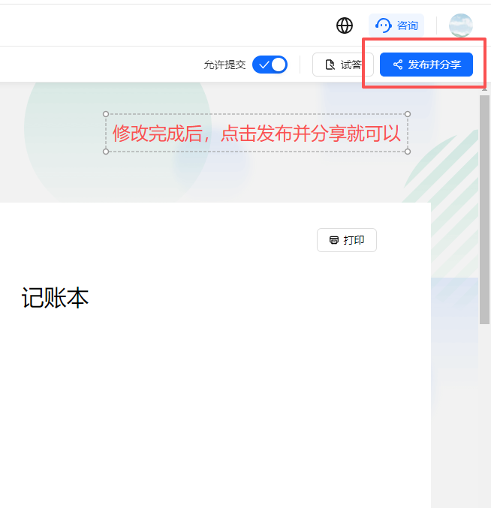491x508 pixels.
Task: Open the user avatar menu
Action: click(460, 26)
